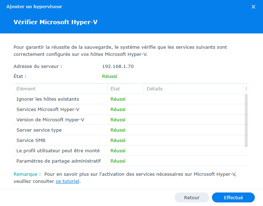Screen dimensions: 263x206
Task: Click the Effectué button
Action: [x=233, y=197]
